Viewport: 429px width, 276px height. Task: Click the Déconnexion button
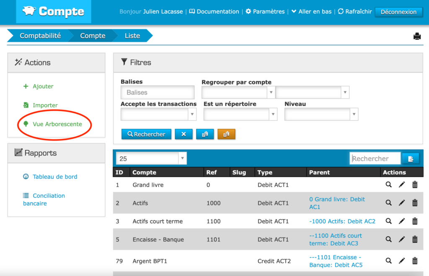[x=398, y=12]
